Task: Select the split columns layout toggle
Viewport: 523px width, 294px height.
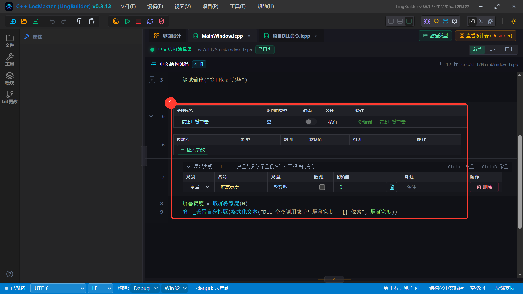Action: (x=391, y=21)
